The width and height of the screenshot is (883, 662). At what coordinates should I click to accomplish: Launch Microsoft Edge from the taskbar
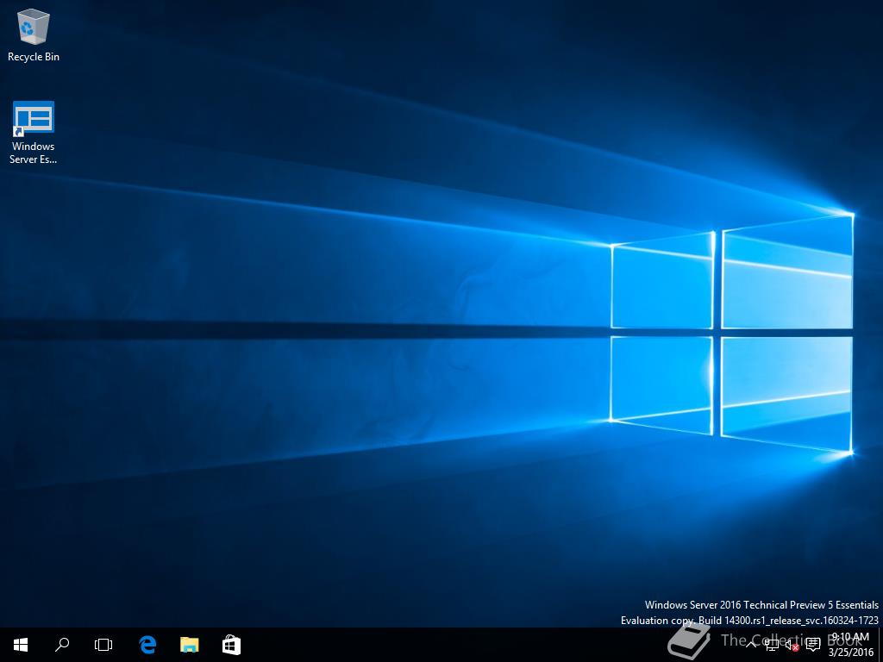(147, 645)
